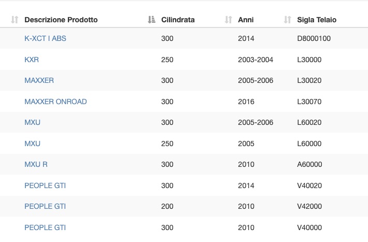Open the MXU link with frame L60020

[32, 122]
